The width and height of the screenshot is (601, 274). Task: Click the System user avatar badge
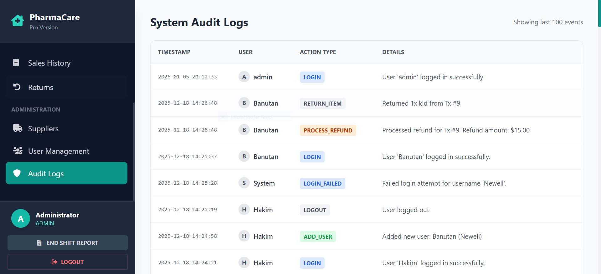pyautogui.click(x=244, y=183)
